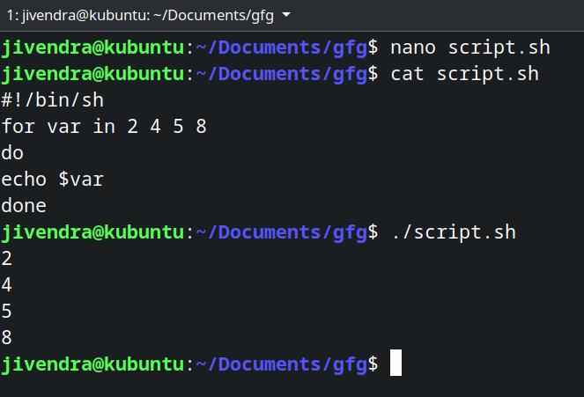Click the output line showing 4
584x397 pixels.
(x=7, y=285)
